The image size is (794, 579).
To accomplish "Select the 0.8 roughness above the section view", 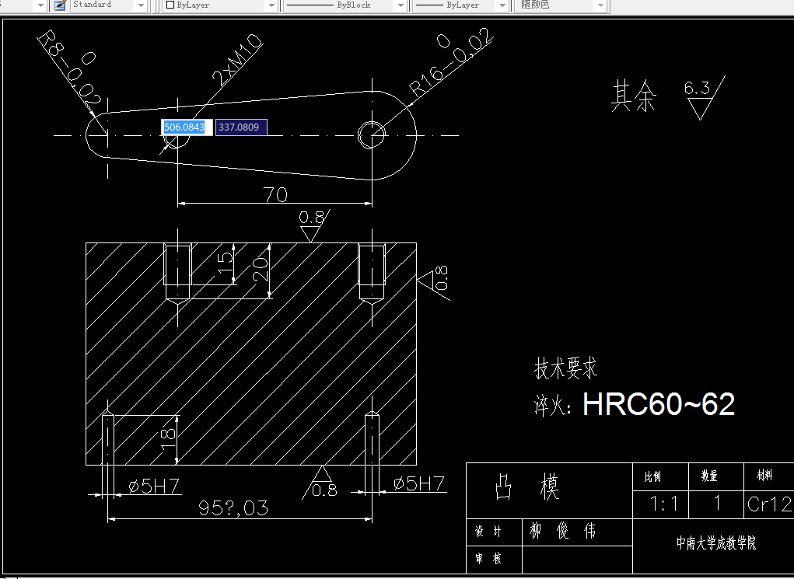I will (x=311, y=218).
